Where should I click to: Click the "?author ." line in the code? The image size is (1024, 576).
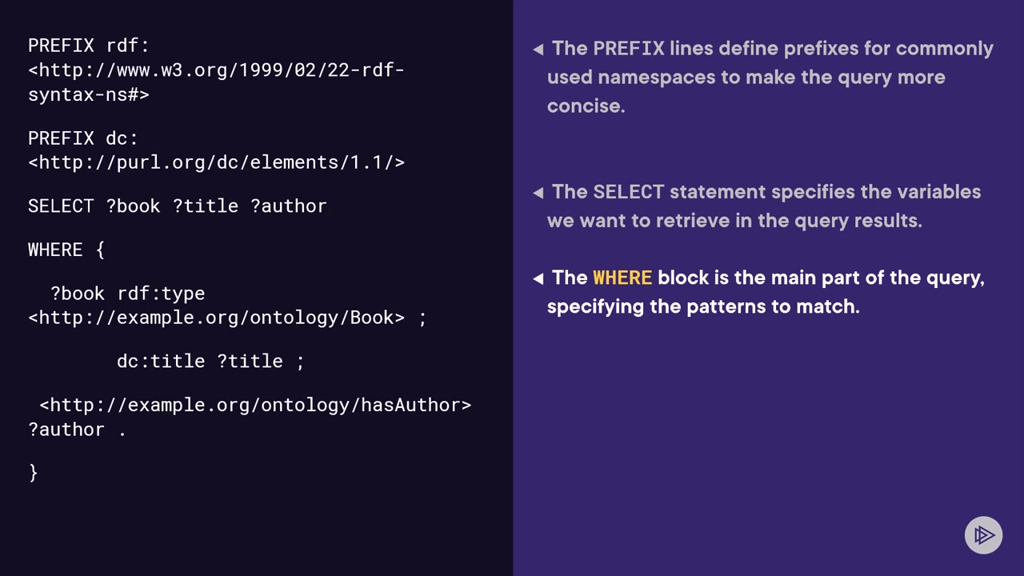point(78,430)
